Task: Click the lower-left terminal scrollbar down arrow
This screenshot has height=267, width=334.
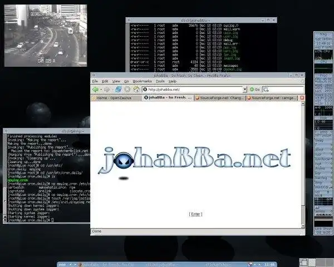Action: point(5,220)
